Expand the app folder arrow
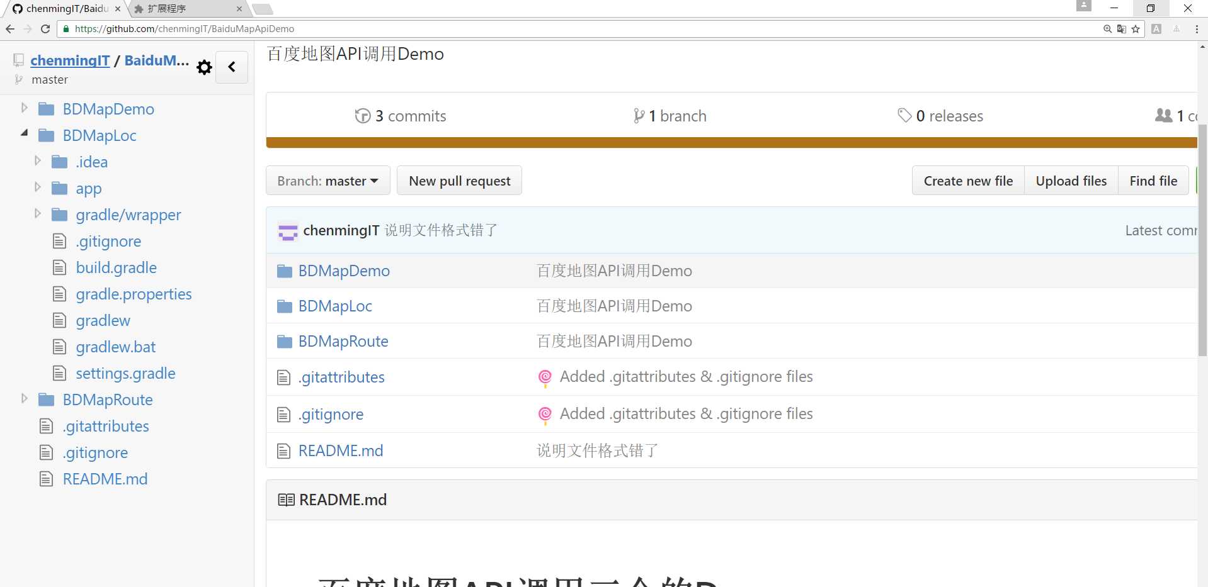The height and width of the screenshot is (587, 1208). (37, 187)
